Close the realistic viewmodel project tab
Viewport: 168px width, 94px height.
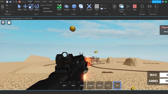pos(34,18)
